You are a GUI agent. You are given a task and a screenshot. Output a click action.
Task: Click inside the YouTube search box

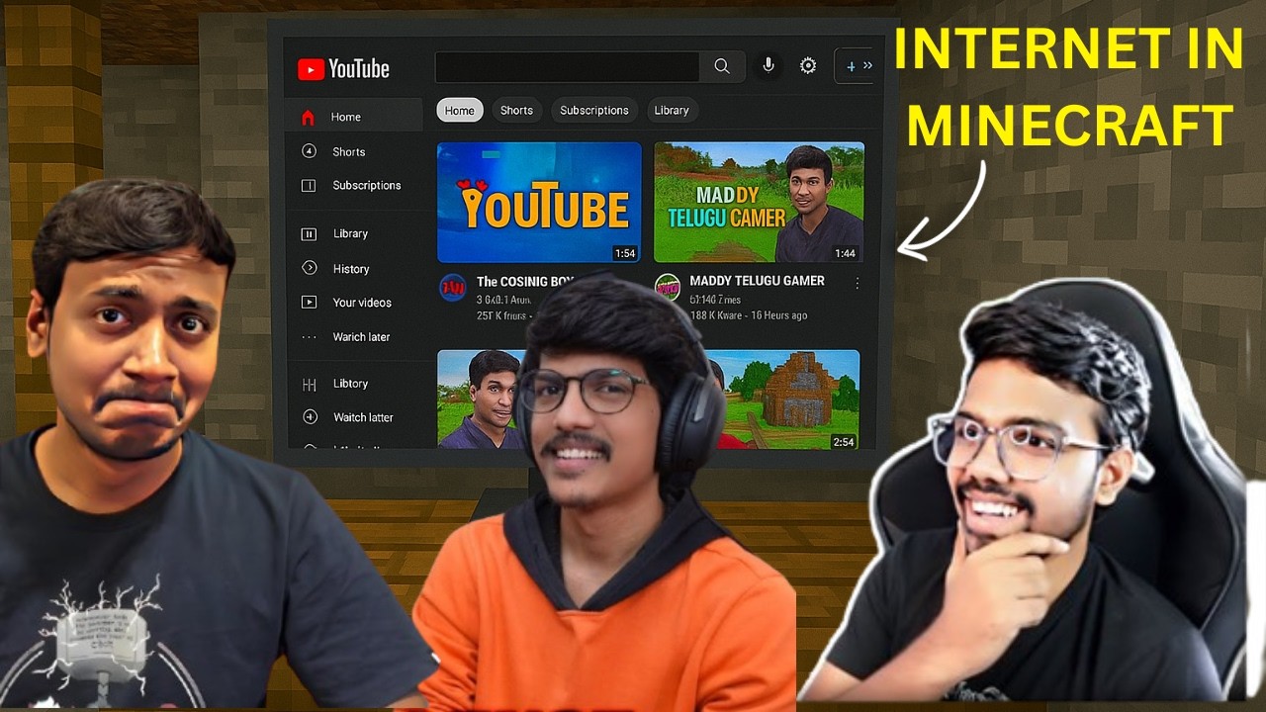(x=568, y=66)
